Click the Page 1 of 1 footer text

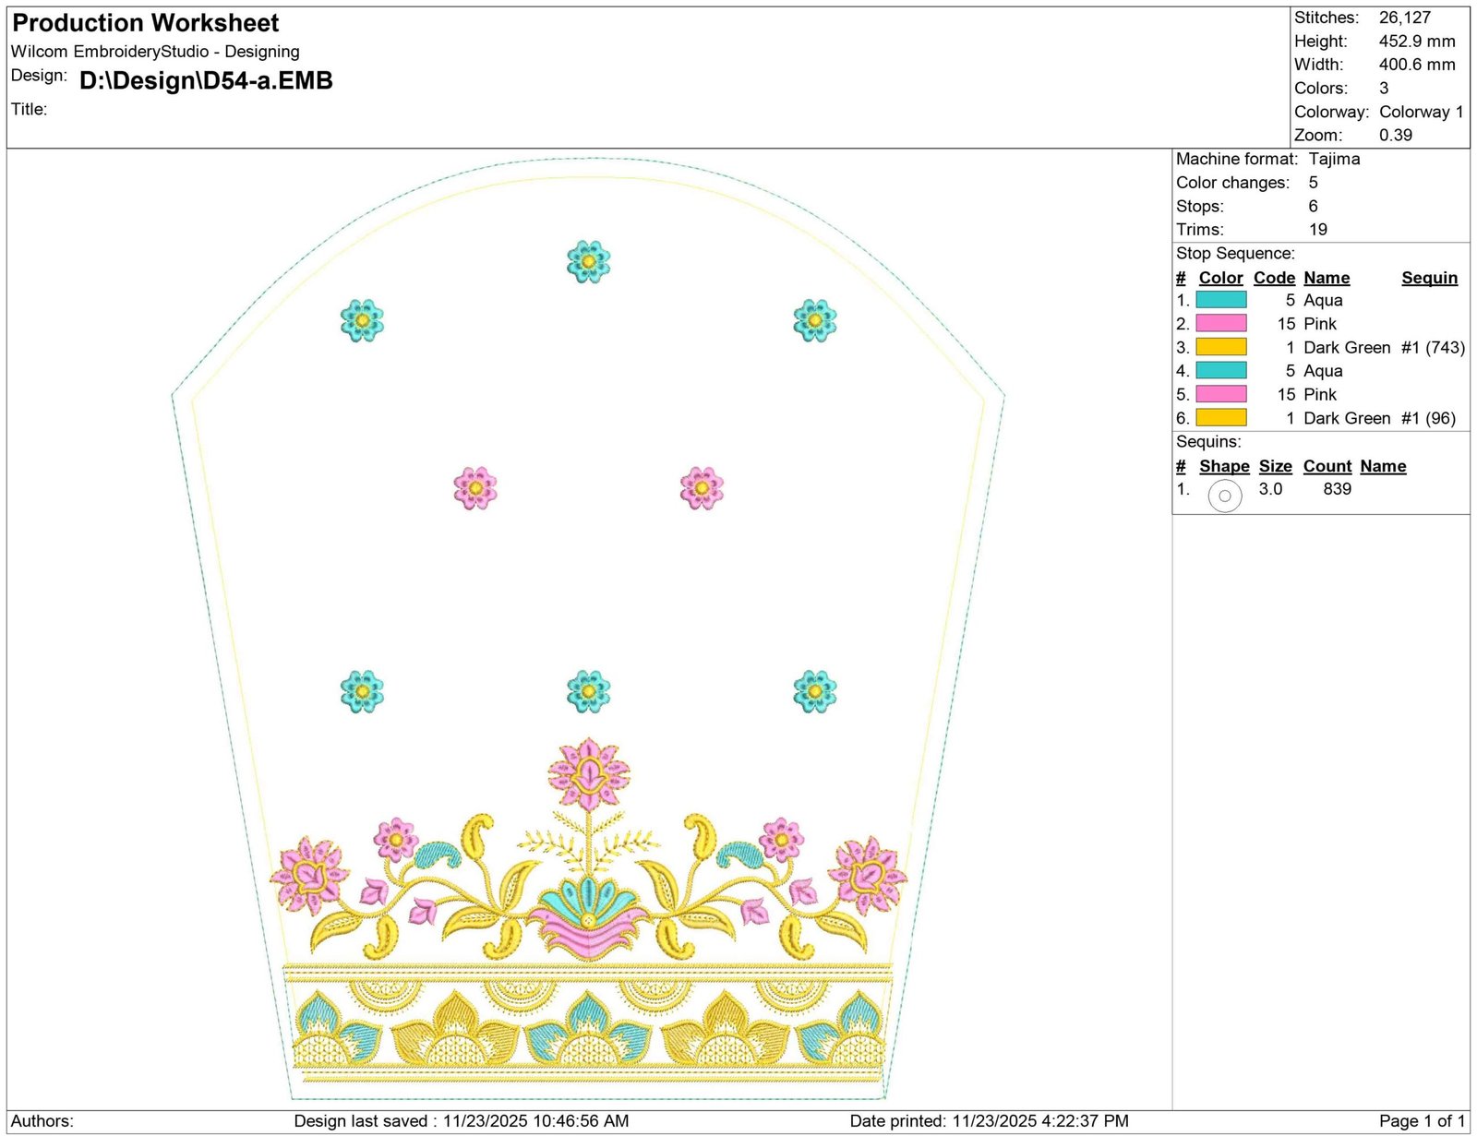coord(1422,1120)
